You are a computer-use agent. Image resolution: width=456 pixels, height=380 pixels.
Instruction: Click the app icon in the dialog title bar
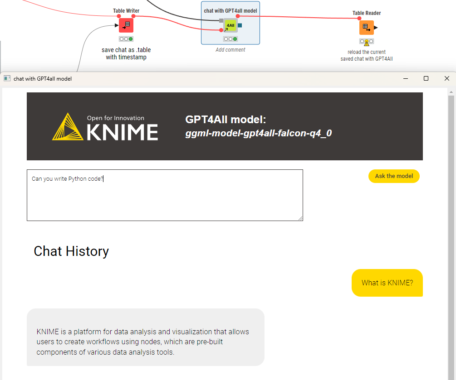7,78
